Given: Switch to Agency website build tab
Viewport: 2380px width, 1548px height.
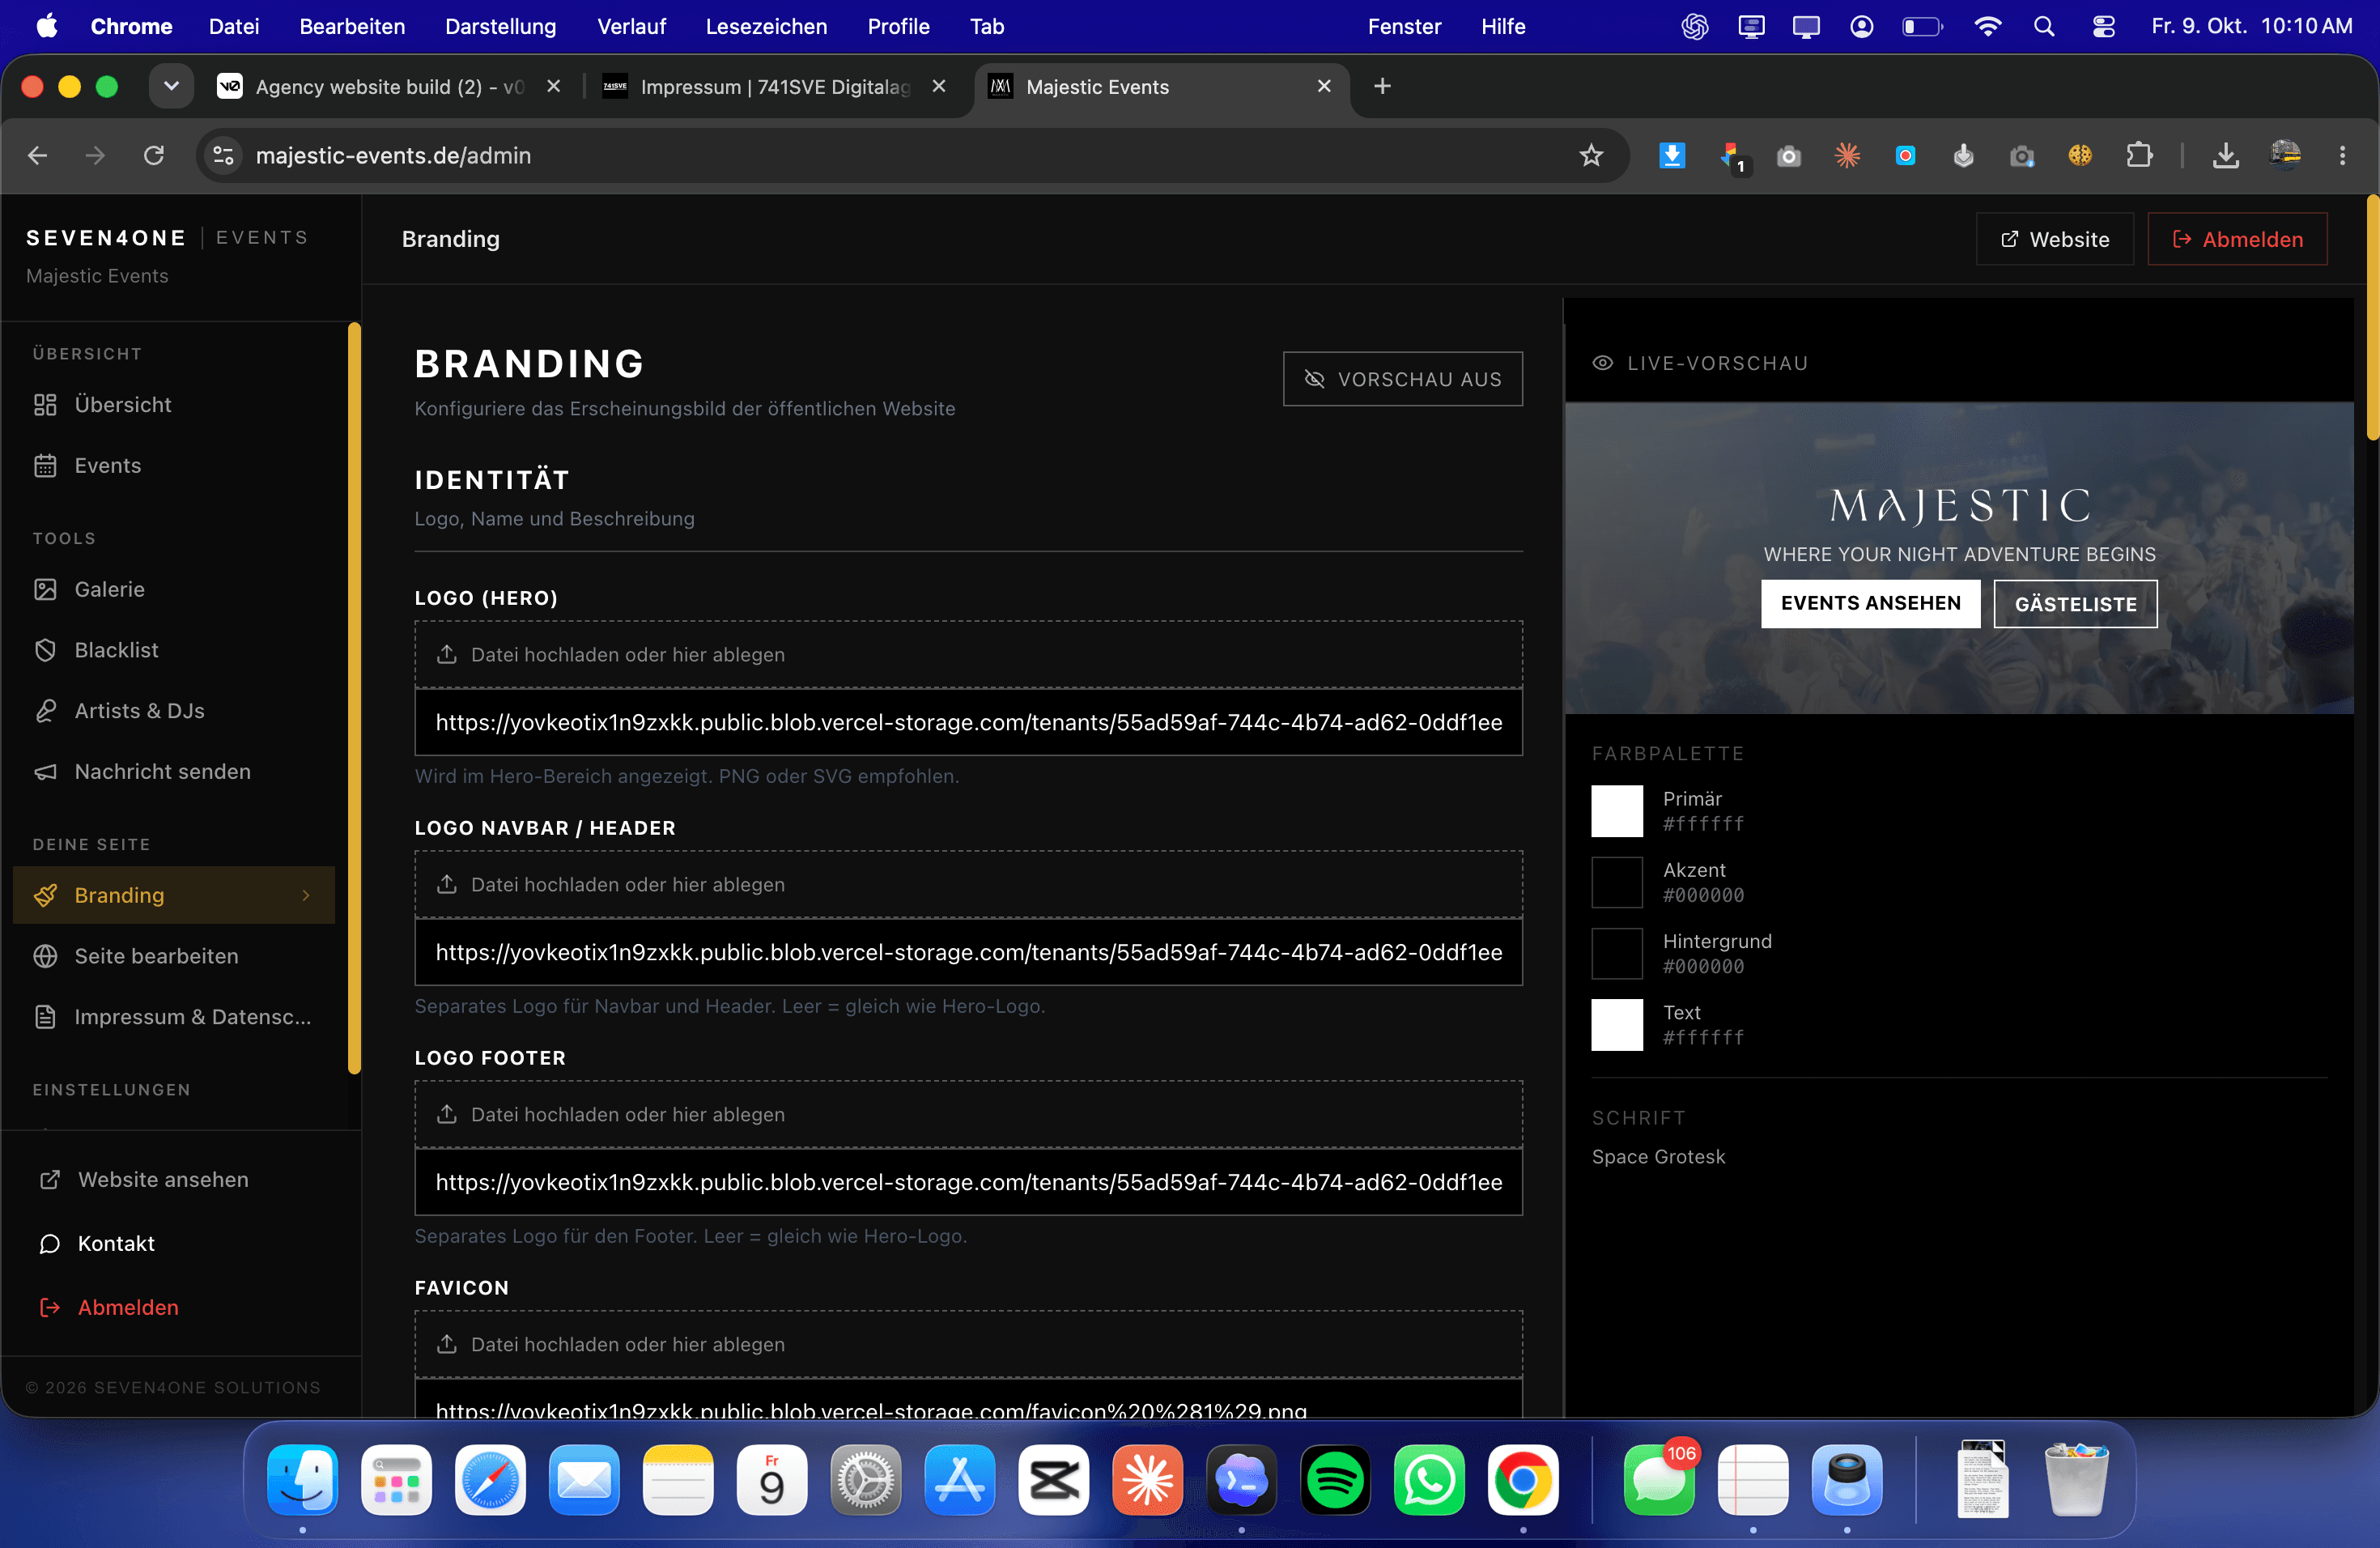Looking at the screenshot, I should [388, 87].
